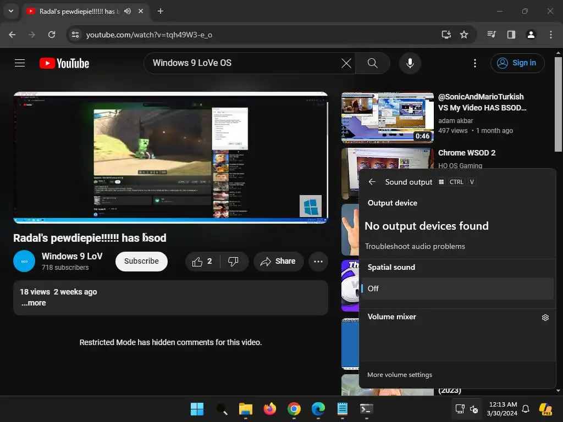Open Chrome profile avatar
The width and height of the screenshot is (563, 422).
pos(531,35)
